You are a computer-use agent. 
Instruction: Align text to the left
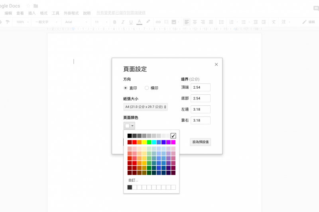pyautogui.click(x=187, y=22)
